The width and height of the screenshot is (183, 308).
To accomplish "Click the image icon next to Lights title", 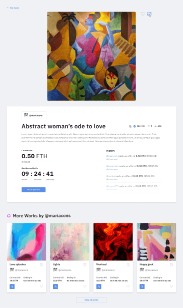I will 84,264.
